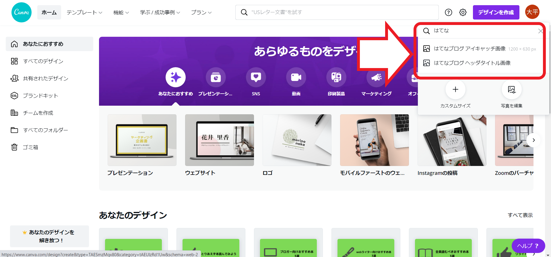Select the 動画 video category icon
This screenshot has height=257, width=551.
click(x=296, y=77)
